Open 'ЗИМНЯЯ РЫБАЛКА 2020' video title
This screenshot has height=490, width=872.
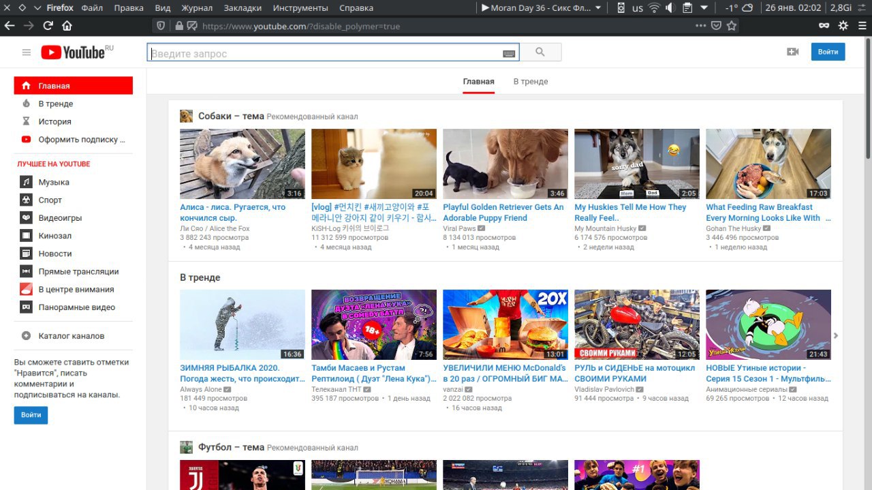click(243, 373)
